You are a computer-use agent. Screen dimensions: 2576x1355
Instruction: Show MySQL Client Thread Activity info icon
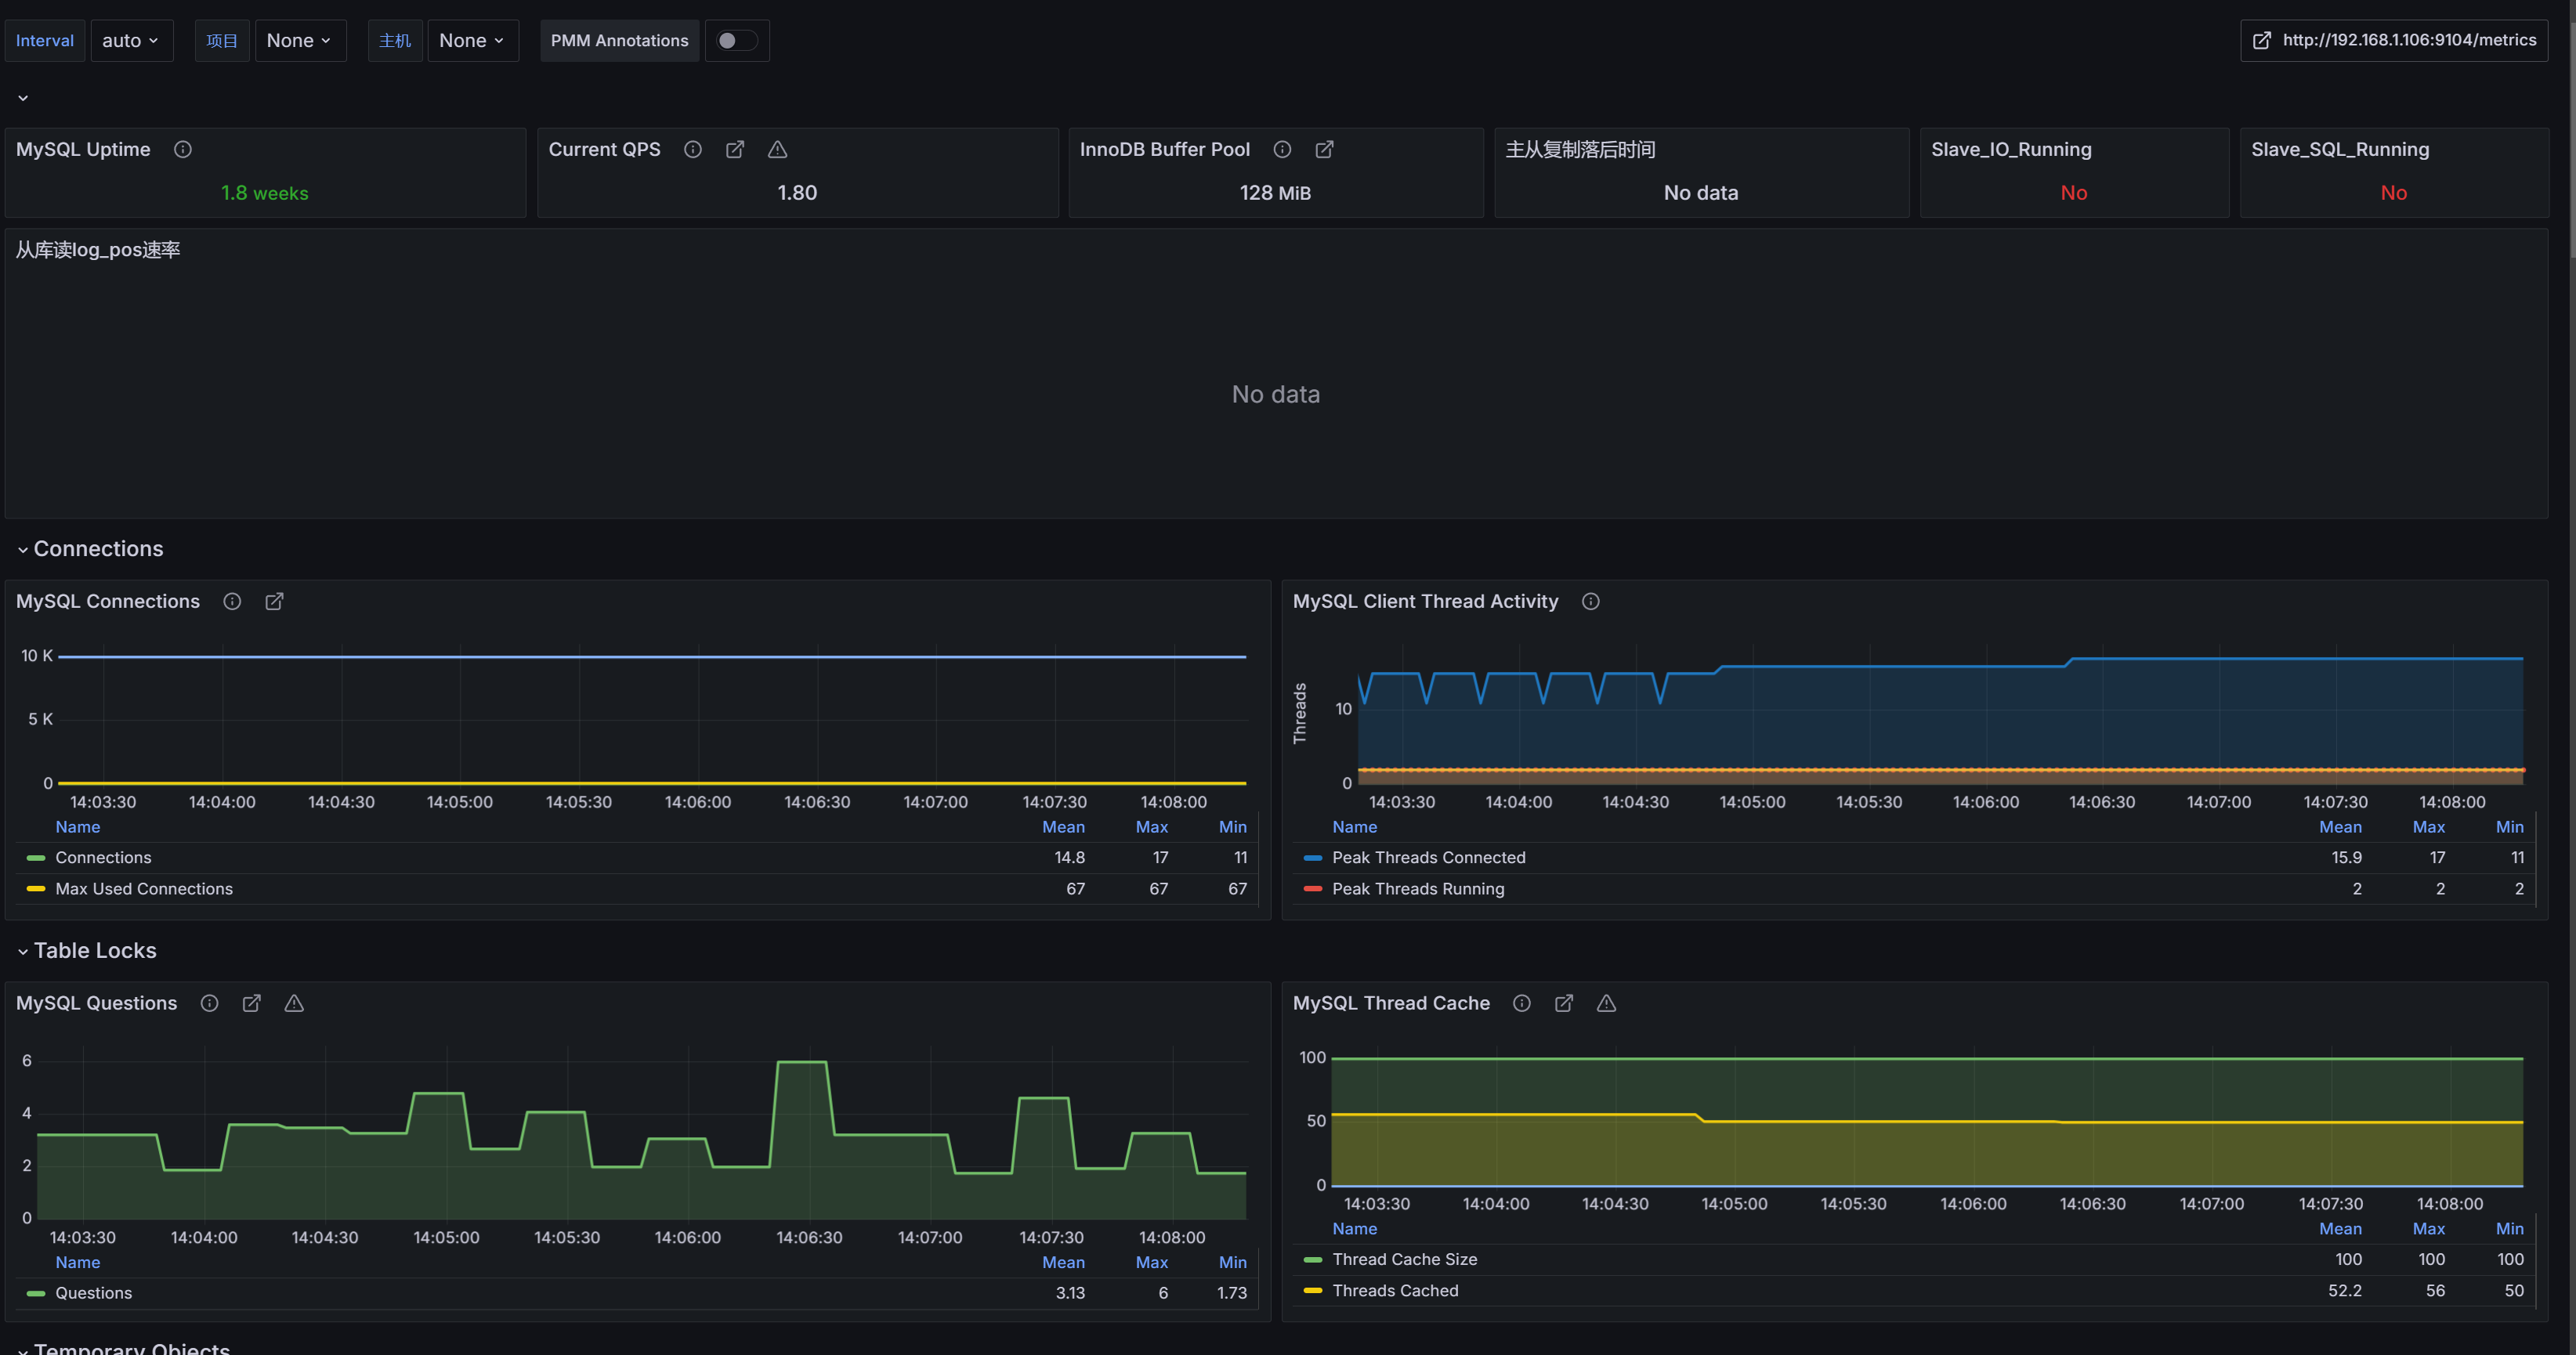pos(1591,601)
